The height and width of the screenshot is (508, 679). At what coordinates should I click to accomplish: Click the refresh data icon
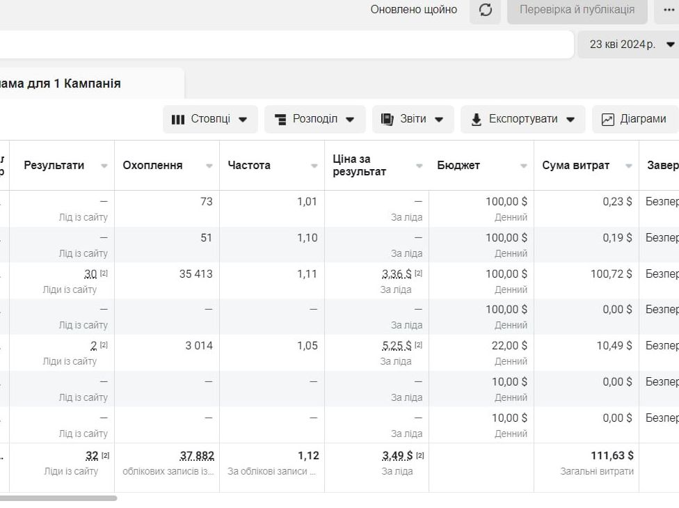click(x=486, y=10)
